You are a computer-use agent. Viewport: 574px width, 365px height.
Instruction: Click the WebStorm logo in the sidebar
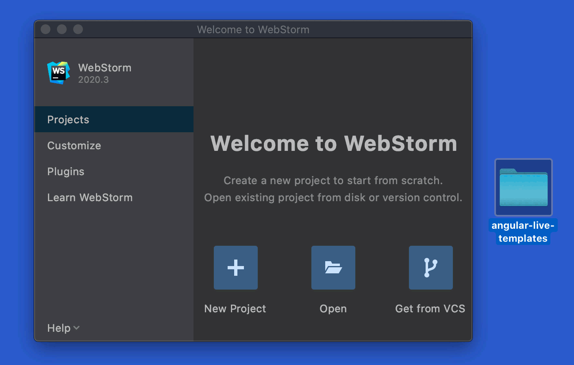pyautogui.click(x=58, y=73)
